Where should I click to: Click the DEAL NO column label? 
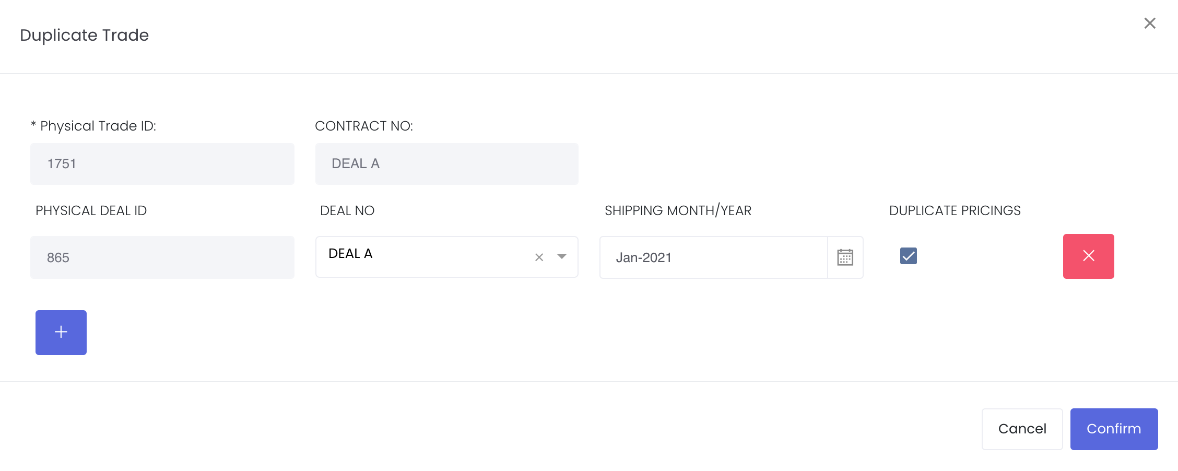pos(347,210)
